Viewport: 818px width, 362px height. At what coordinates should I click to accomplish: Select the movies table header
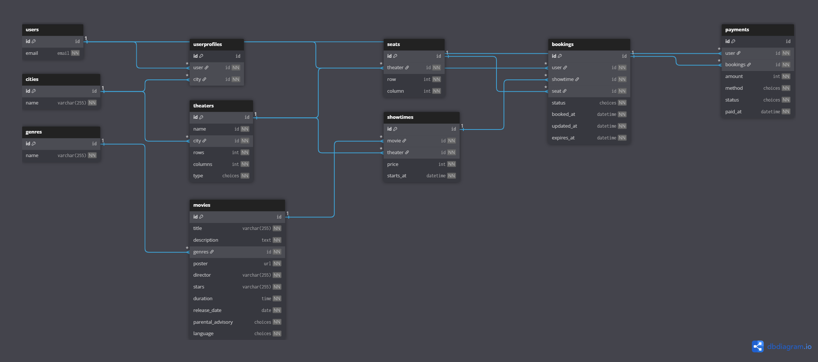237,205
